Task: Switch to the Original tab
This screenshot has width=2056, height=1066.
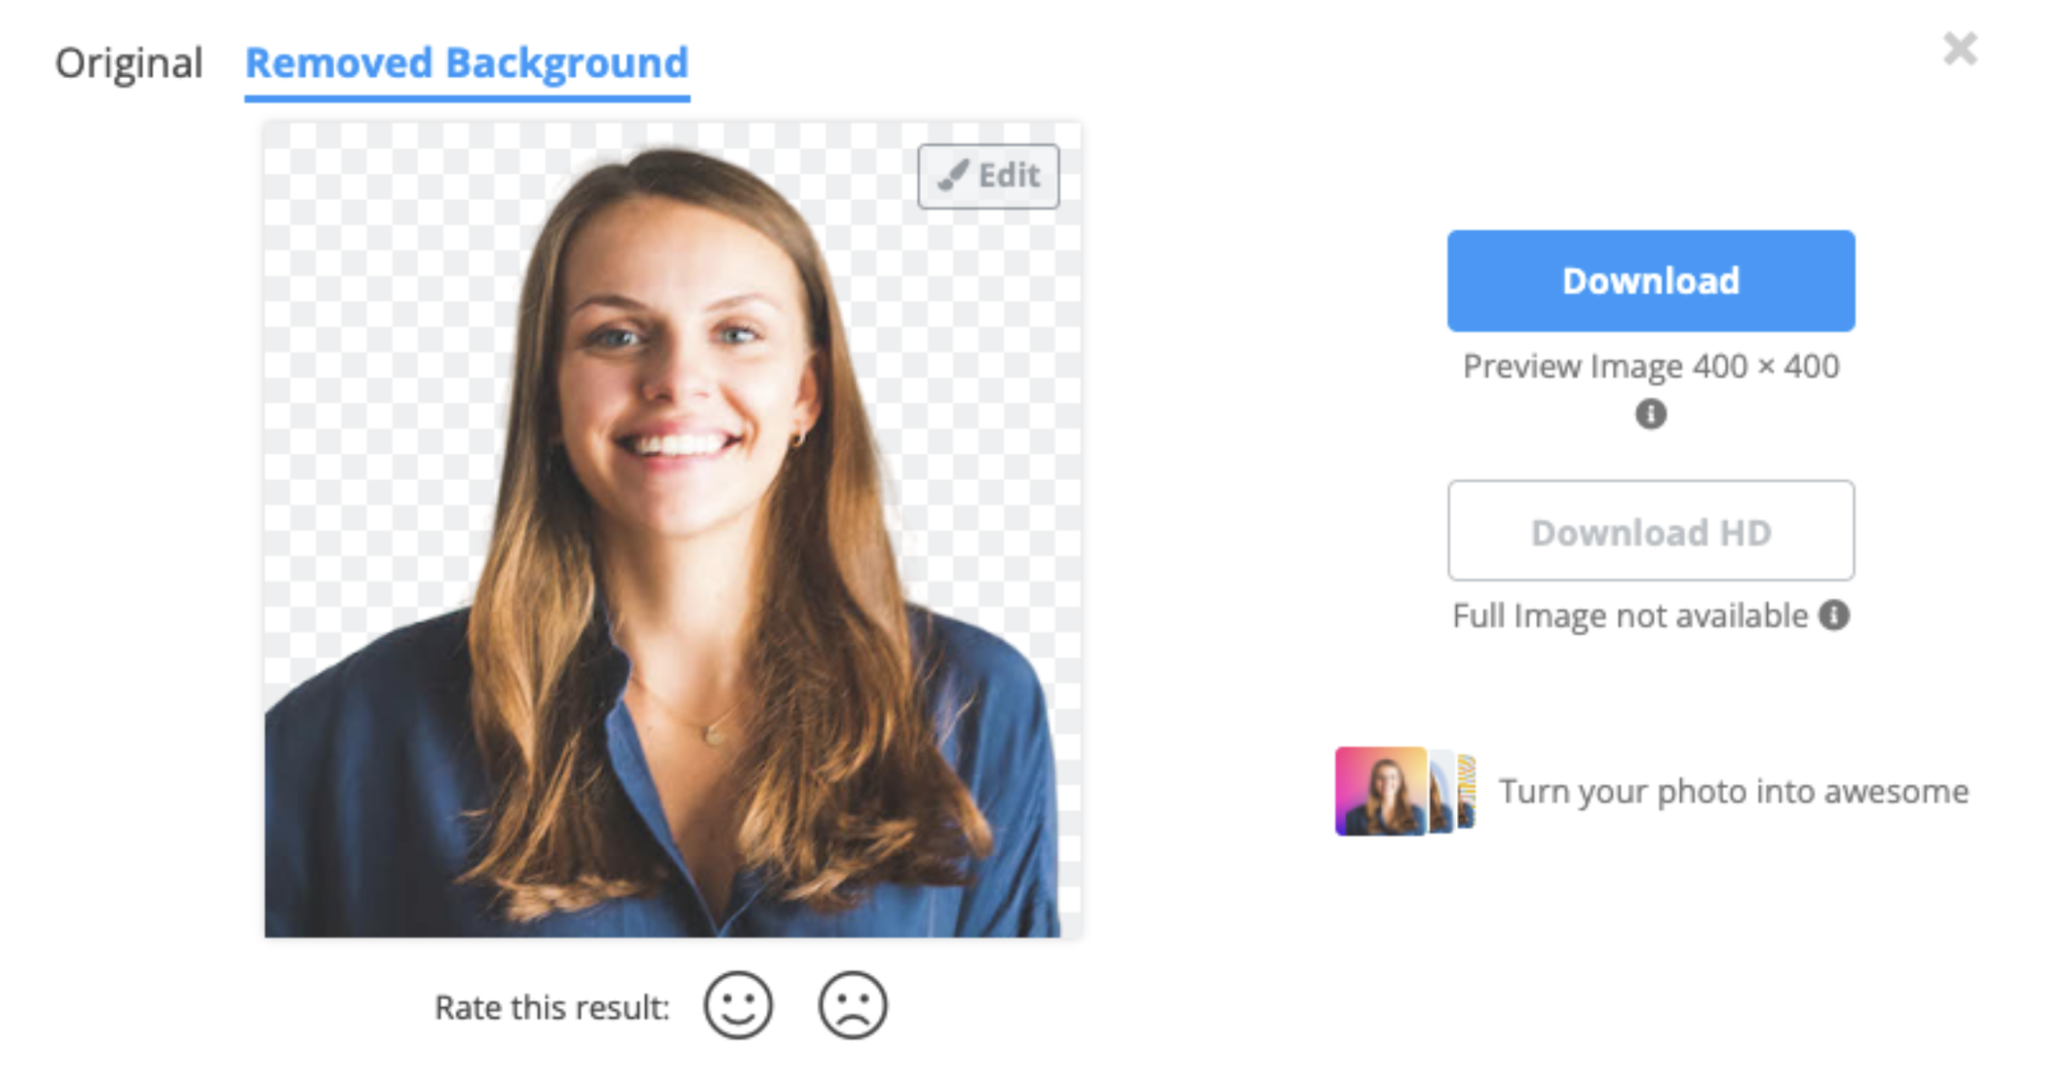Action: [129, 64]
